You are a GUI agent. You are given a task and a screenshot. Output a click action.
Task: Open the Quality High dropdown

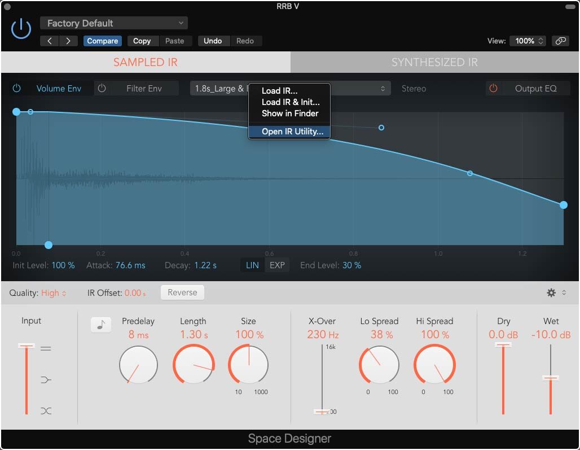(54, 293)
